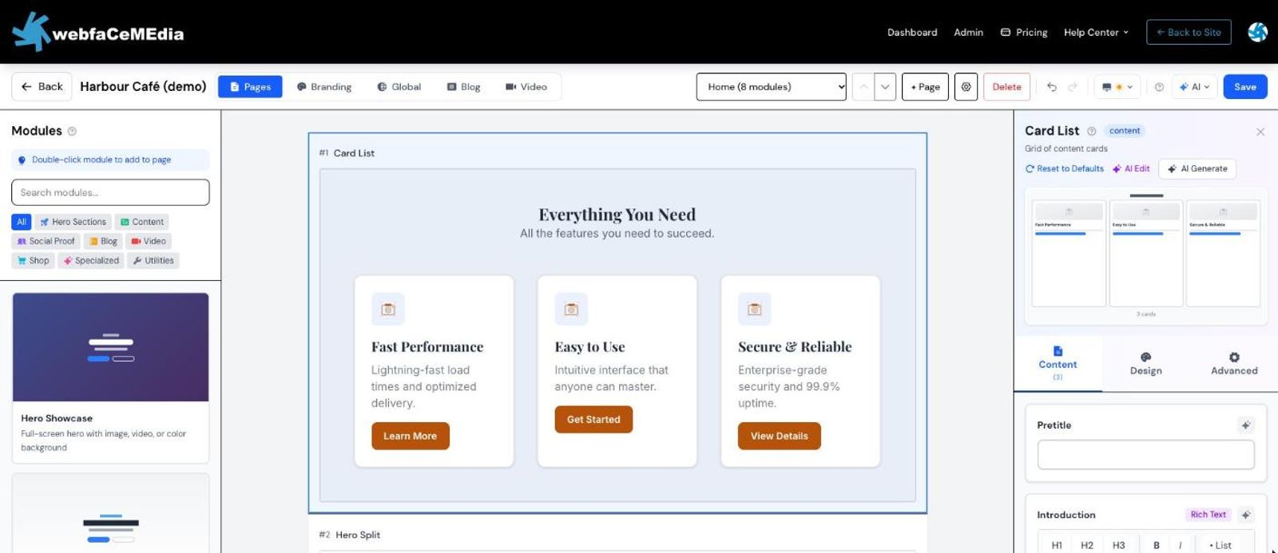Image resolution: width=1278 pixels, height=553 pixels.
Task: Click the View Details card button
Action: tap(780, 436)
